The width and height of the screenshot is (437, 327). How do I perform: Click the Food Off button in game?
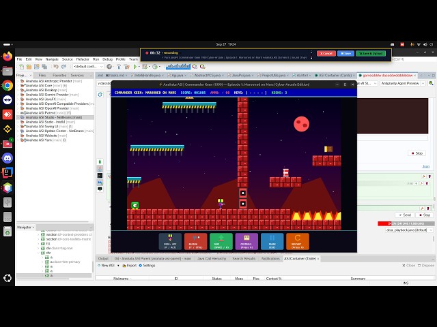[x=170, y=241]
